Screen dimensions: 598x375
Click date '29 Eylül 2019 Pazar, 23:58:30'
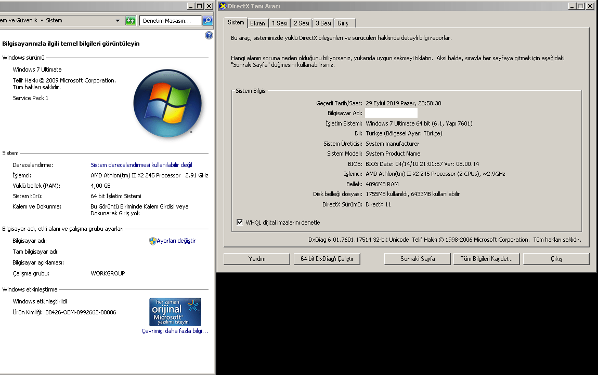point(404,103)
